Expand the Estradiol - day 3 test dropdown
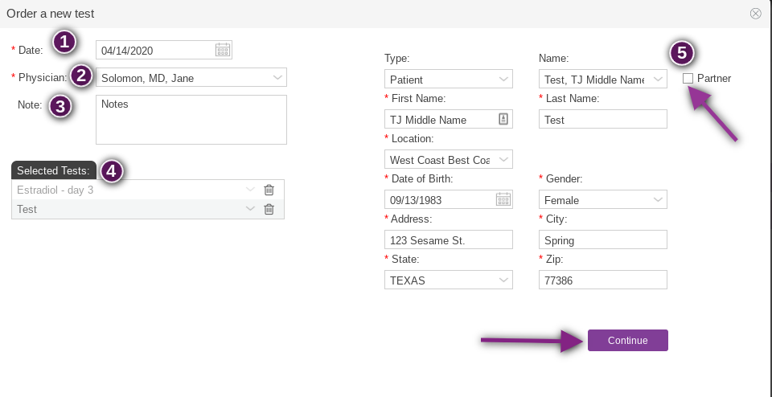 coord(250,190)
